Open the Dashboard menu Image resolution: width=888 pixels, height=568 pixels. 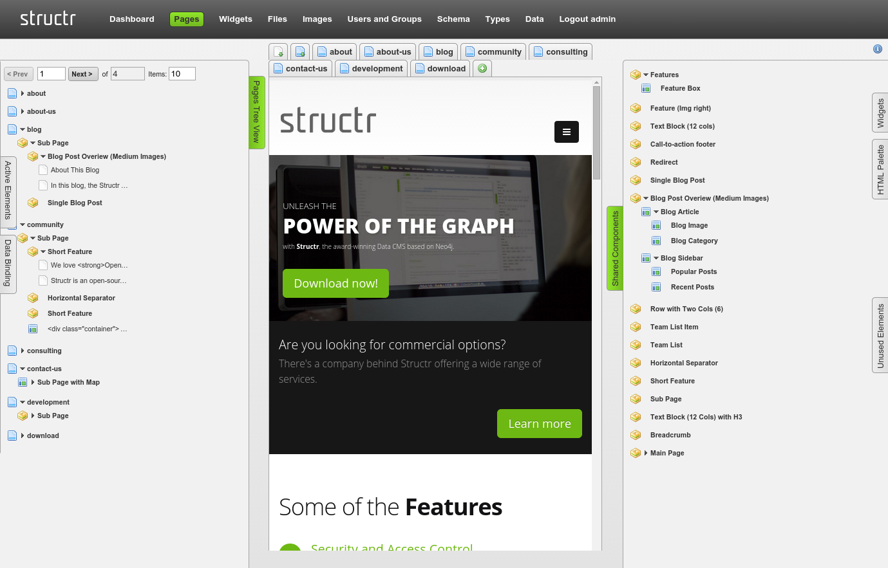[132, 19]
